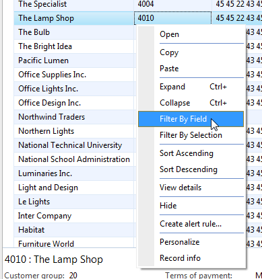Click the 4010 account cell
This screenshot has height=279, width=262.
172,18
